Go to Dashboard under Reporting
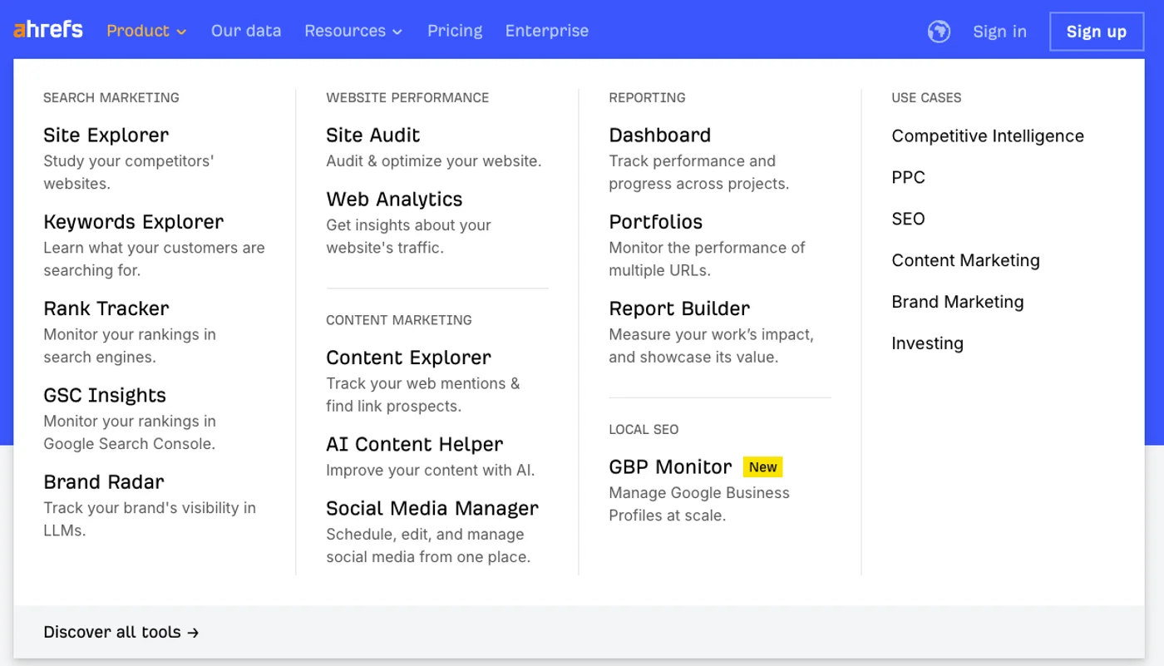The width and height of the screenshot is (1164, 666). click(x=659, y=135)
